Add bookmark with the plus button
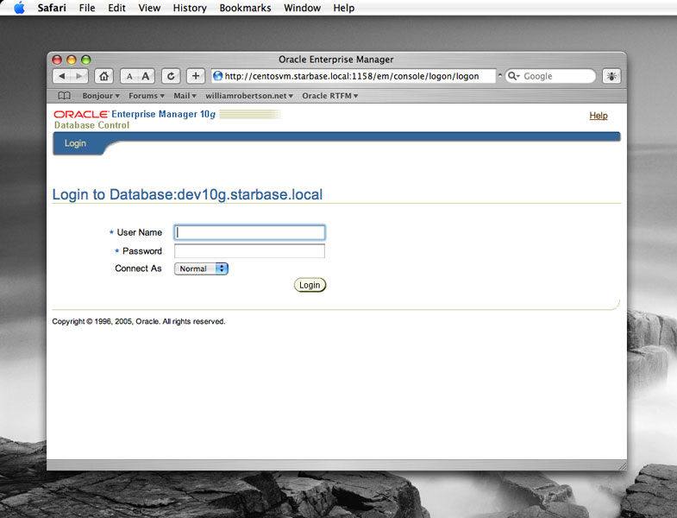Image resolution: width=677 pixels, height=518 pixels. 196,76
